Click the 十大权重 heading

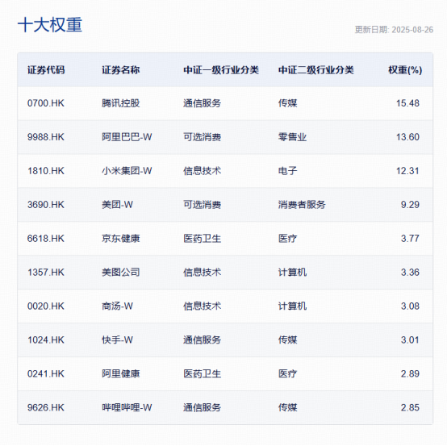click(x=50, y=25)
